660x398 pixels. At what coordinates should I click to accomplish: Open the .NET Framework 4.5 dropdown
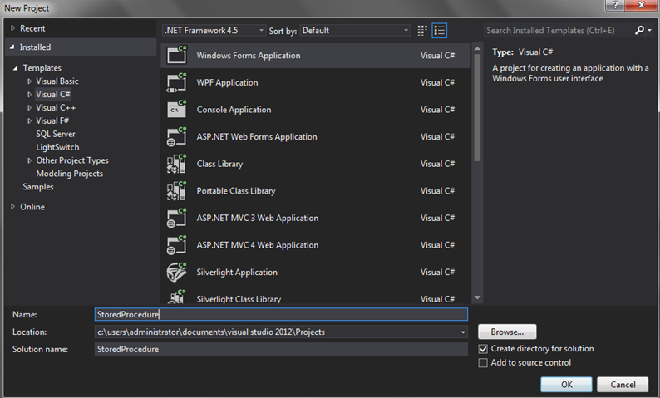click(x=214, y=30)
